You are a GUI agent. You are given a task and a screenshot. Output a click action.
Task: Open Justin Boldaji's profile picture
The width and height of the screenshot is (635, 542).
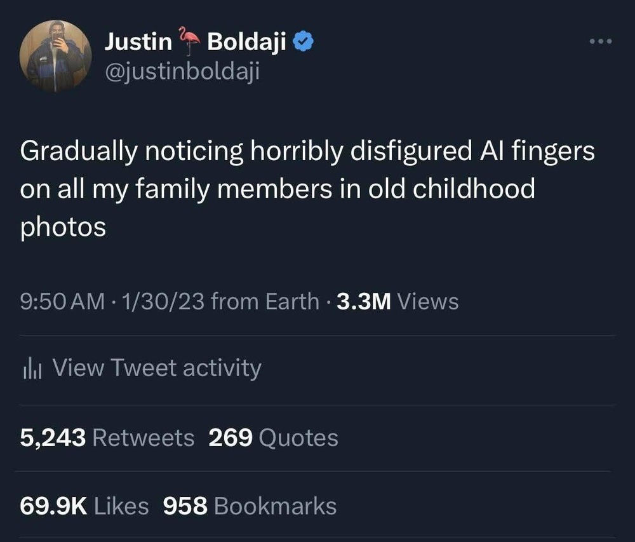point(56,56)
